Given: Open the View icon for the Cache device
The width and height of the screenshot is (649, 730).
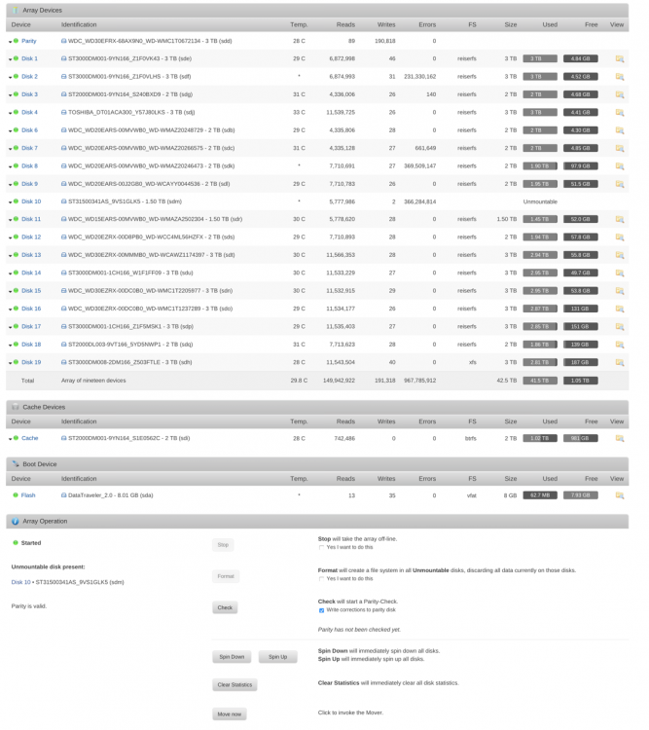Looking at the screenshot, I should click(x=620, y=438).
